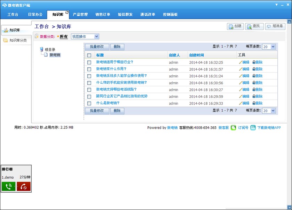Click the pencil edit icon for 微电销有什么作用?
292x210 pixels.
[241, 69]
